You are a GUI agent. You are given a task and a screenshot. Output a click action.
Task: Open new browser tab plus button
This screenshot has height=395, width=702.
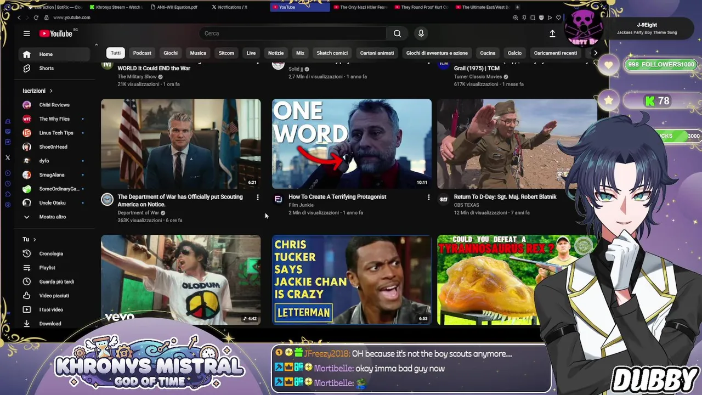click(x=517, y=7)
